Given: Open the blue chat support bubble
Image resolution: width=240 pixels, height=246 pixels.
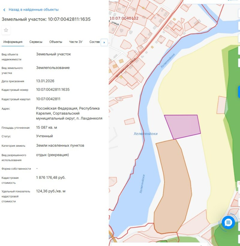Looking at the screenshot, I should [x=228, y=223].
